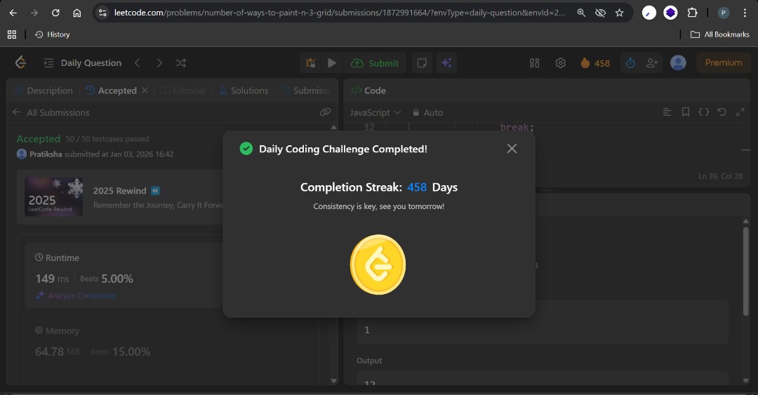Bookmark this page with the star icon

tap(619, 13)
